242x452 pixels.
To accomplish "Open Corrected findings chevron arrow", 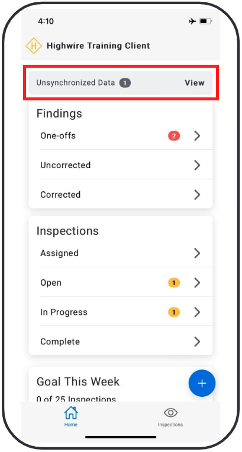I will pos(197,195).
